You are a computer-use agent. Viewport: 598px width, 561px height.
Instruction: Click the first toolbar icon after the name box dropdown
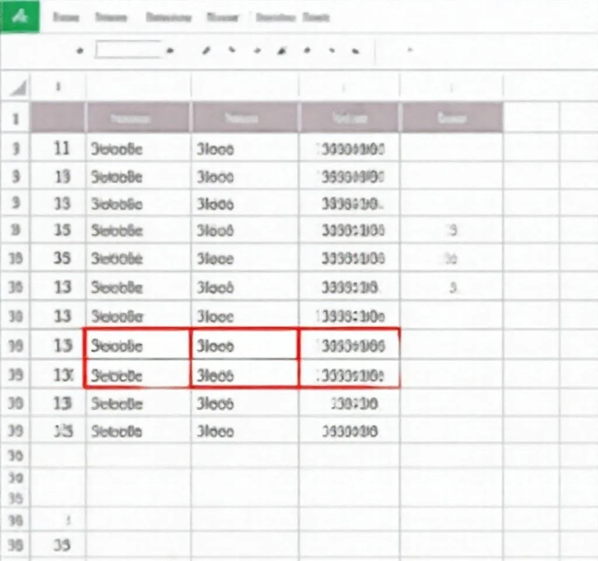pos(206,51)
